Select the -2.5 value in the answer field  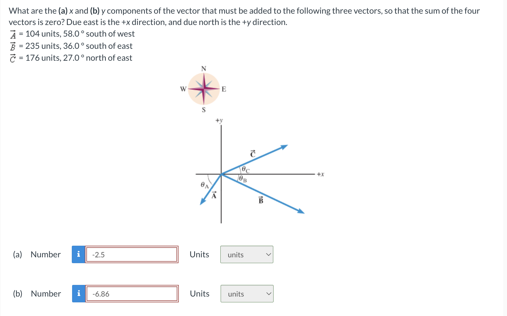click(x=98, y=254)
